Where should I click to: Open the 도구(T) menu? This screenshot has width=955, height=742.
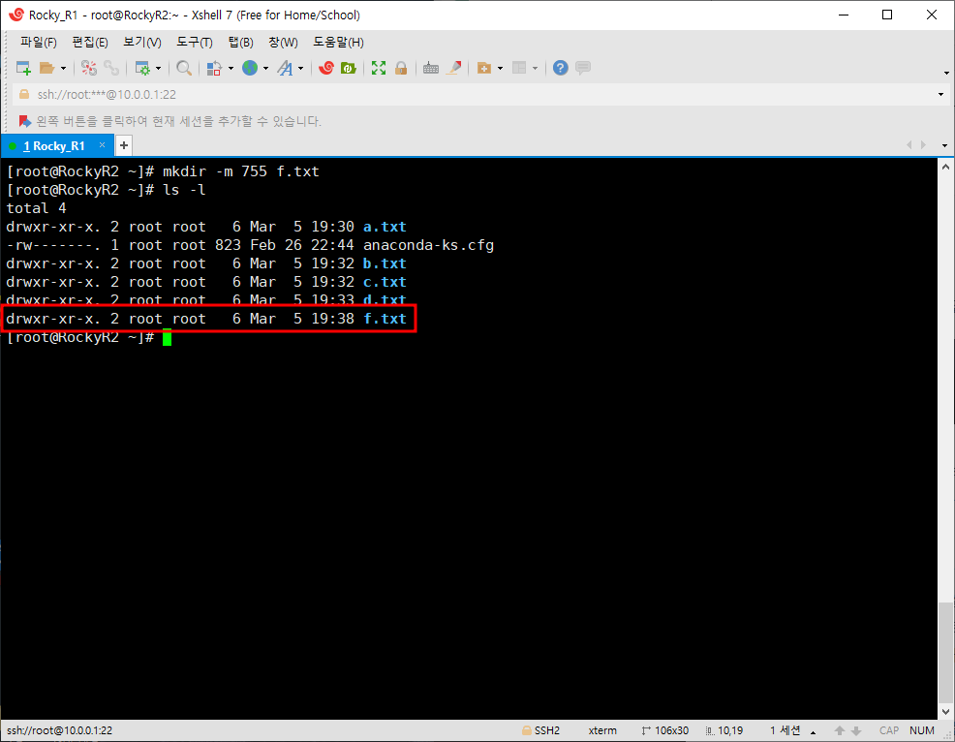(195, 42)
